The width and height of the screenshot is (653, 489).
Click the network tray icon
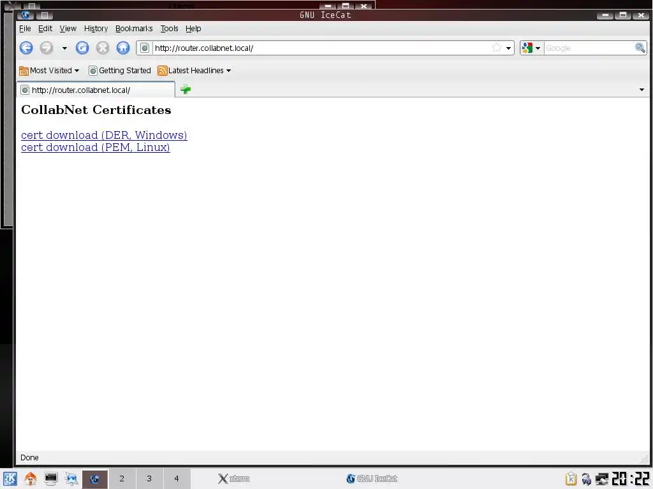tap(602, 479)
